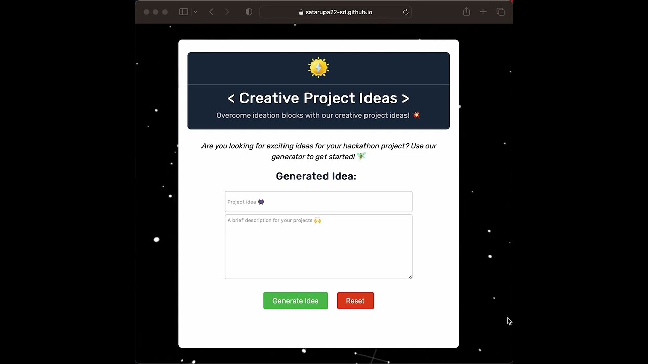Grab the textarea resize handle corner
The height and width of the screenshot is (364, 648).
point(410,277)
